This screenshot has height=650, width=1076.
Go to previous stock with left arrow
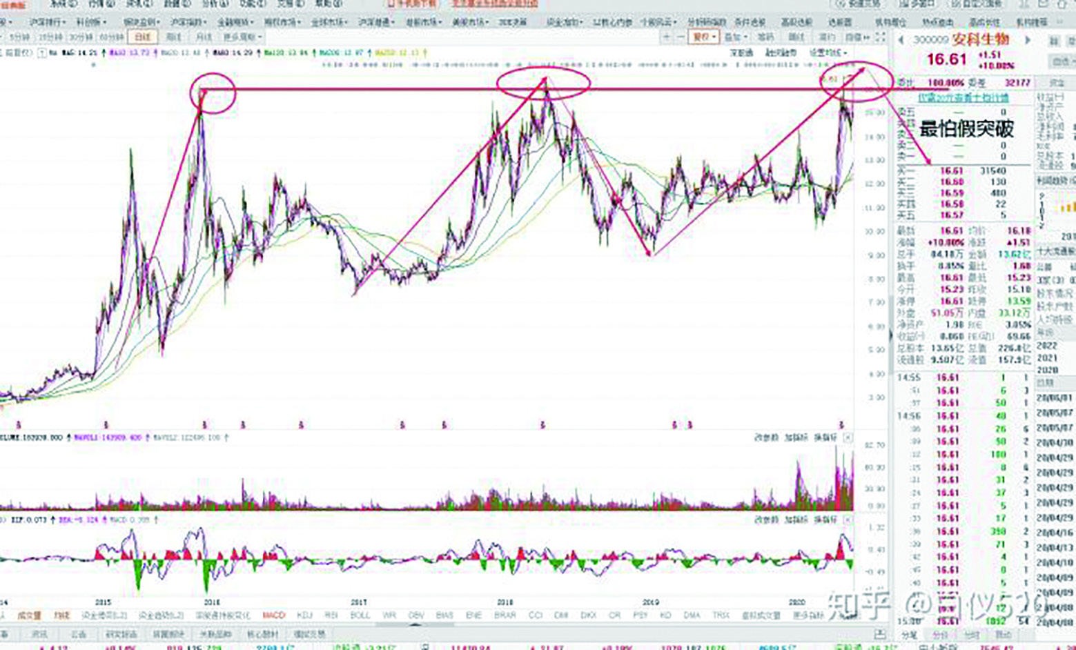(901, 40)
